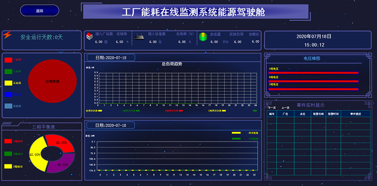
Task: Click the B相电压 voltage bar
Action: 313,81
